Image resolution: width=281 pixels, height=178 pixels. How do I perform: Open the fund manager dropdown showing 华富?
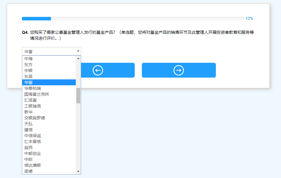(52, 51)
